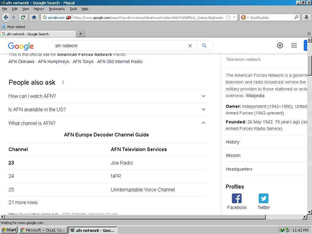Image resolution: width=312 pixels, height=234 pixels.
Task: Expand How can I watch AFN?
Action: point(108,96)
